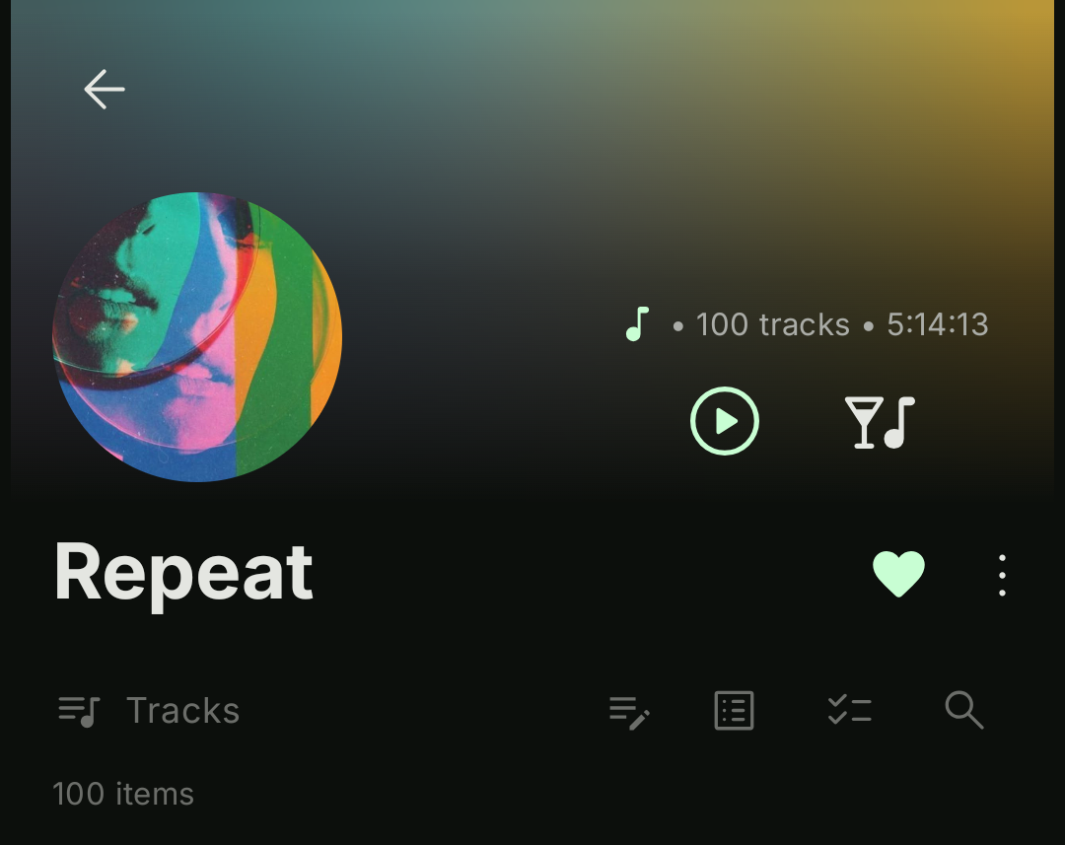This screenshot has height=845, width=1065.
Task: Click the green music note icon
Action: tap(637, 324)
